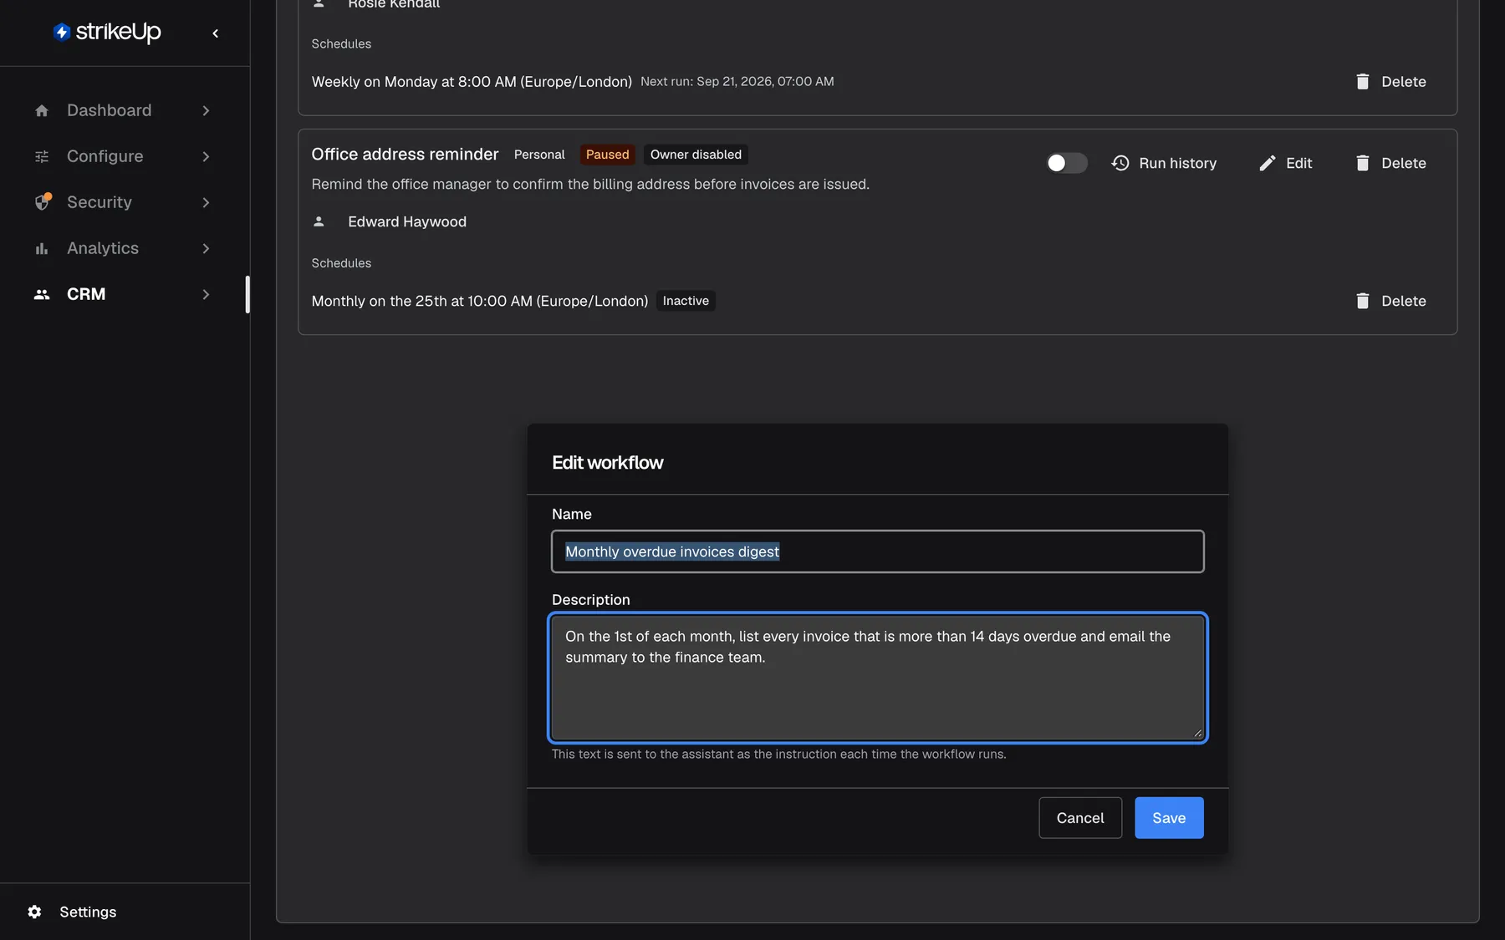Click trash icon for Monthly 25th schedule
1505x940 pixels.
click(1363, 301)
